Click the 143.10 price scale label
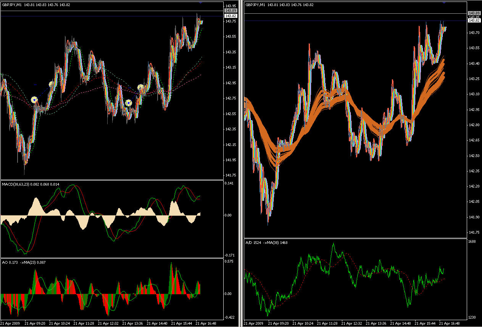The width and height of the screenshot is (482, 327). [x=474, y=94]
